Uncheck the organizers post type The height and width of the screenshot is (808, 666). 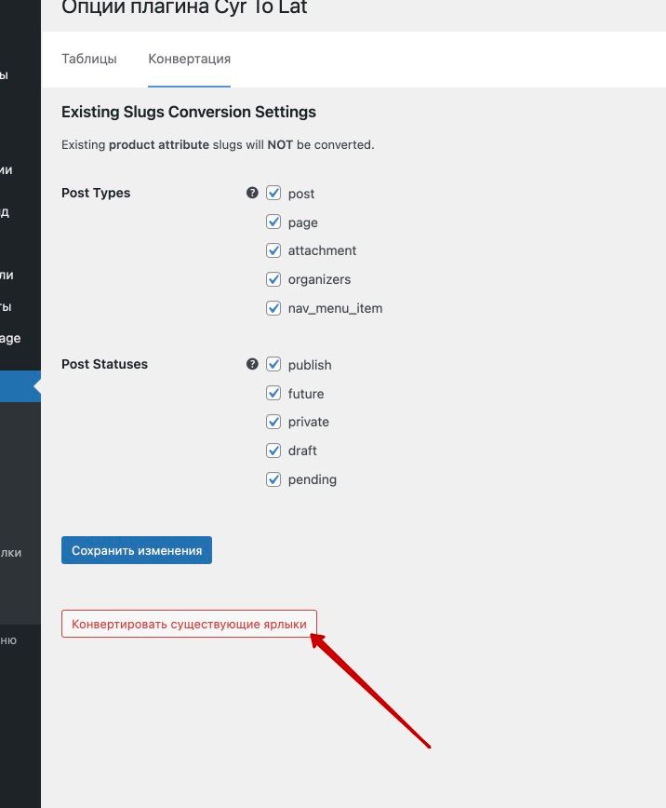273,279
